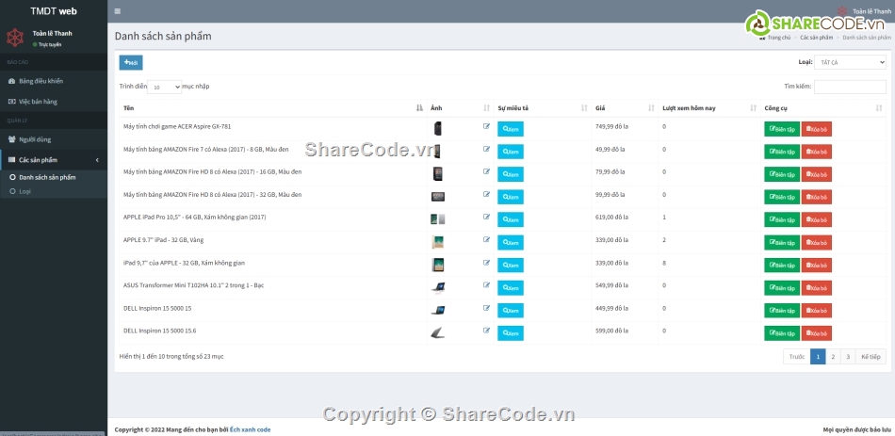Image resolution: width=895 pixels, height=436 pixels.
Task: Delete the ACER Aspire GX-781 product
Action: click(x=816, y=129)
